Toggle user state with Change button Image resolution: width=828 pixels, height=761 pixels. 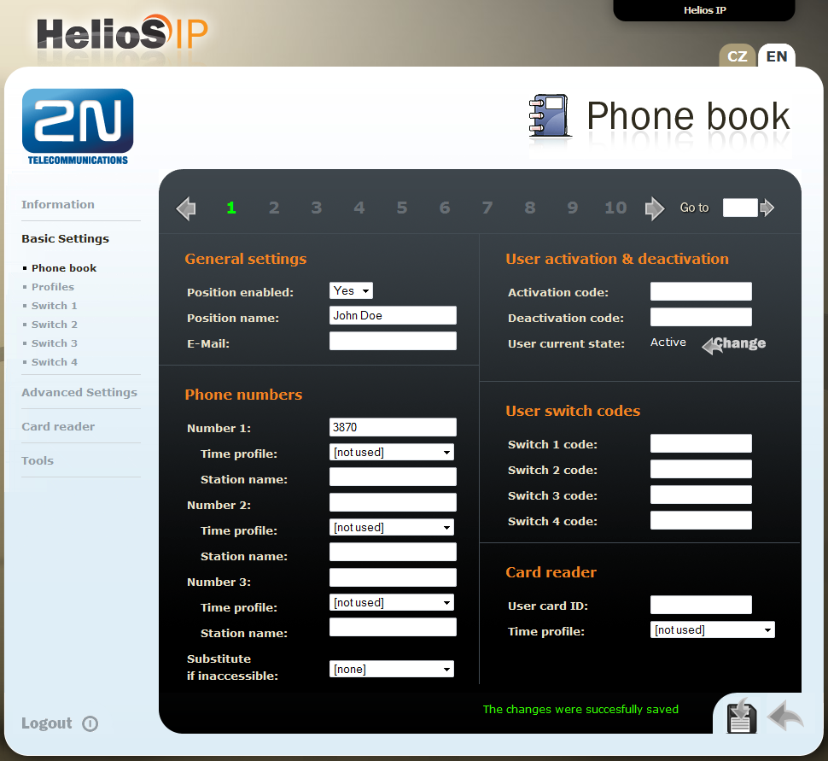click(734, 343)
